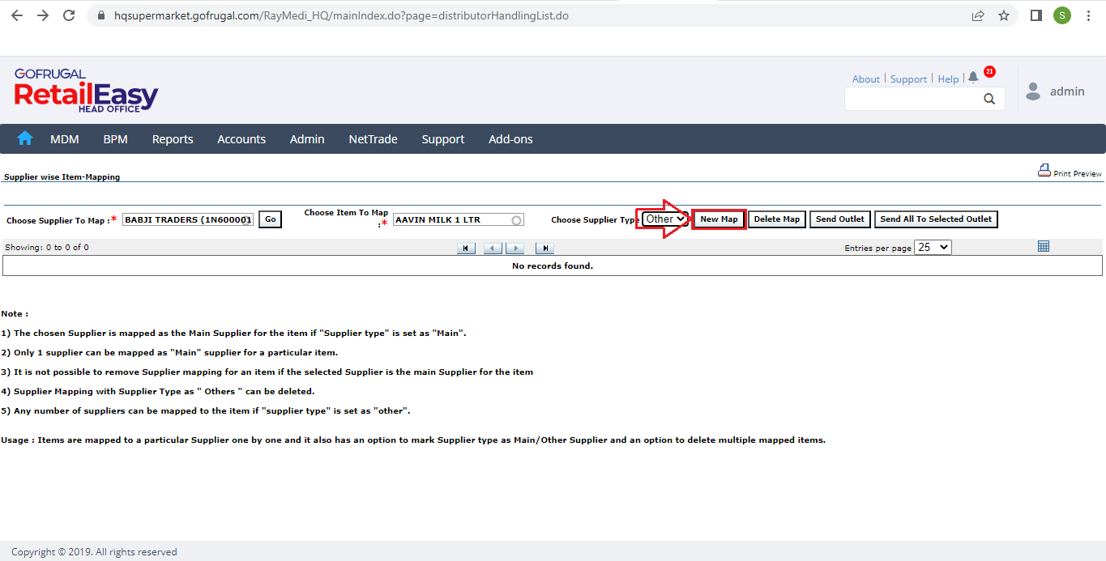This screenshot has height=561, width=1106.
Task: Reload the page
Action: [69, 15]
